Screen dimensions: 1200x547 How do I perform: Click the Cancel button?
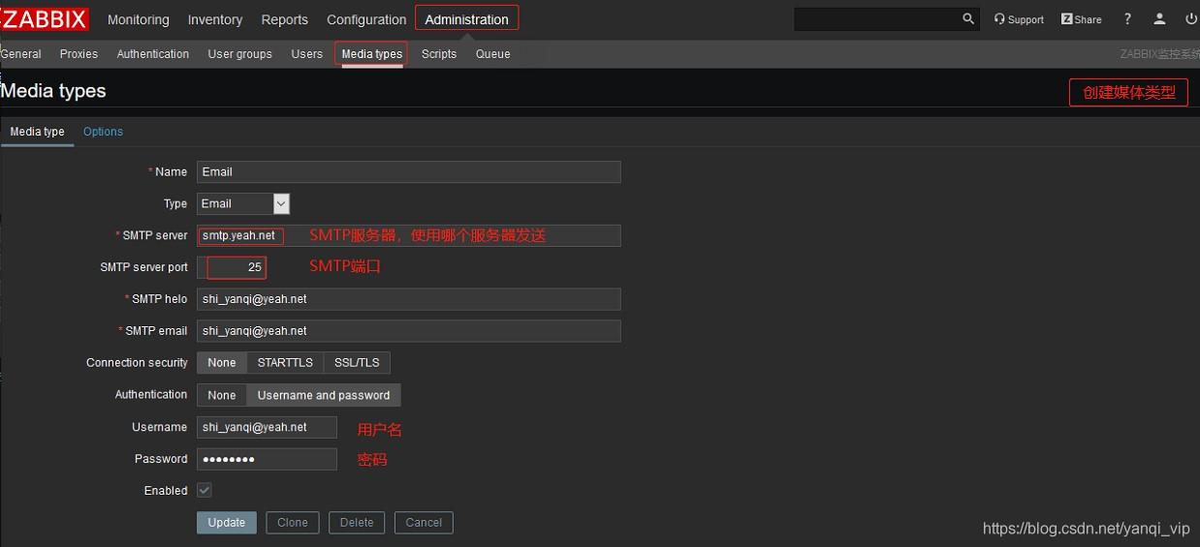[x=424, y=523]
